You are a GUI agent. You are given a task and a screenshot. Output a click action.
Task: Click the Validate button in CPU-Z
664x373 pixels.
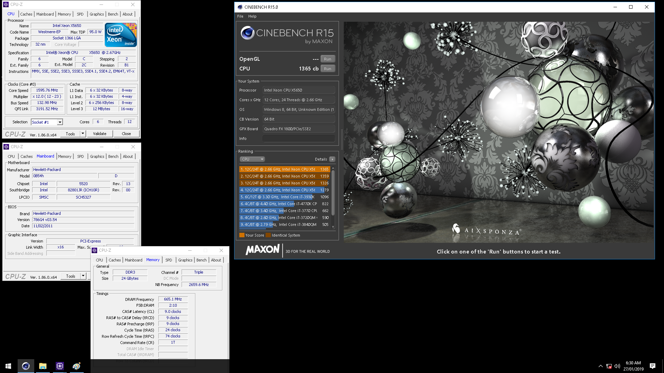100,134
